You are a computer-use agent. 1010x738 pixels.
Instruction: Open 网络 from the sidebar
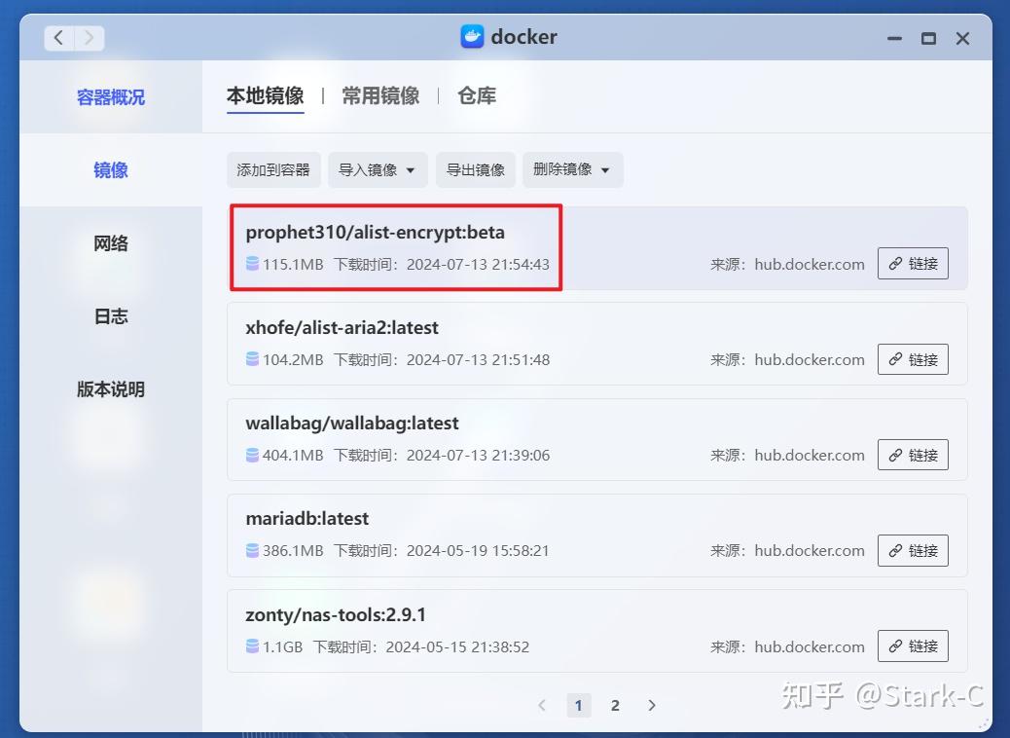(110, 243)
